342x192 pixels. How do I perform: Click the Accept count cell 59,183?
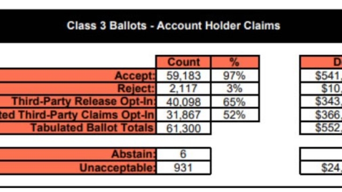(x=183, y=76)
